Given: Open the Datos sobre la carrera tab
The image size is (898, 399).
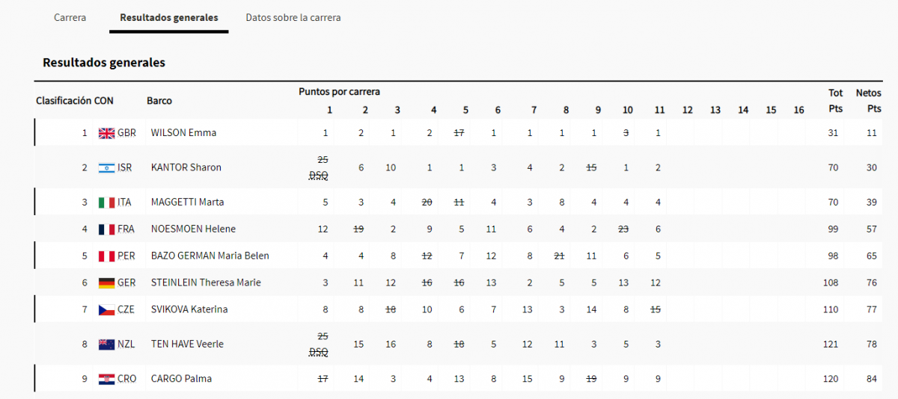Looking at the screenshot, I should (293, 17).
